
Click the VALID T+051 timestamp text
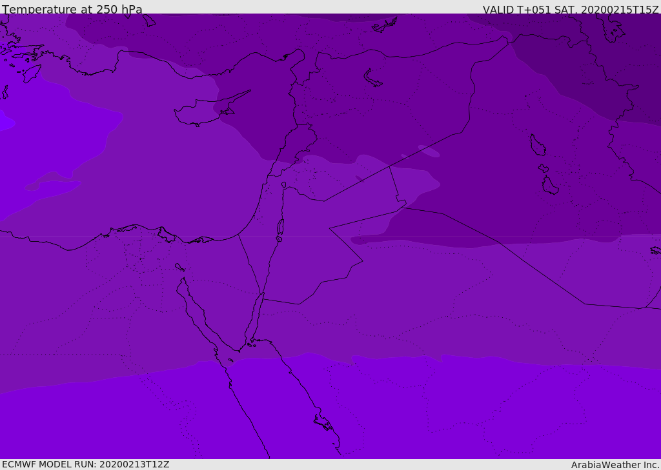click(x=571, y=10)
